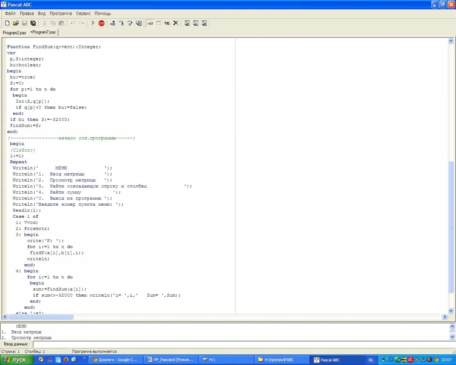Open the Windows пуск Start button

tap(18, 359)
